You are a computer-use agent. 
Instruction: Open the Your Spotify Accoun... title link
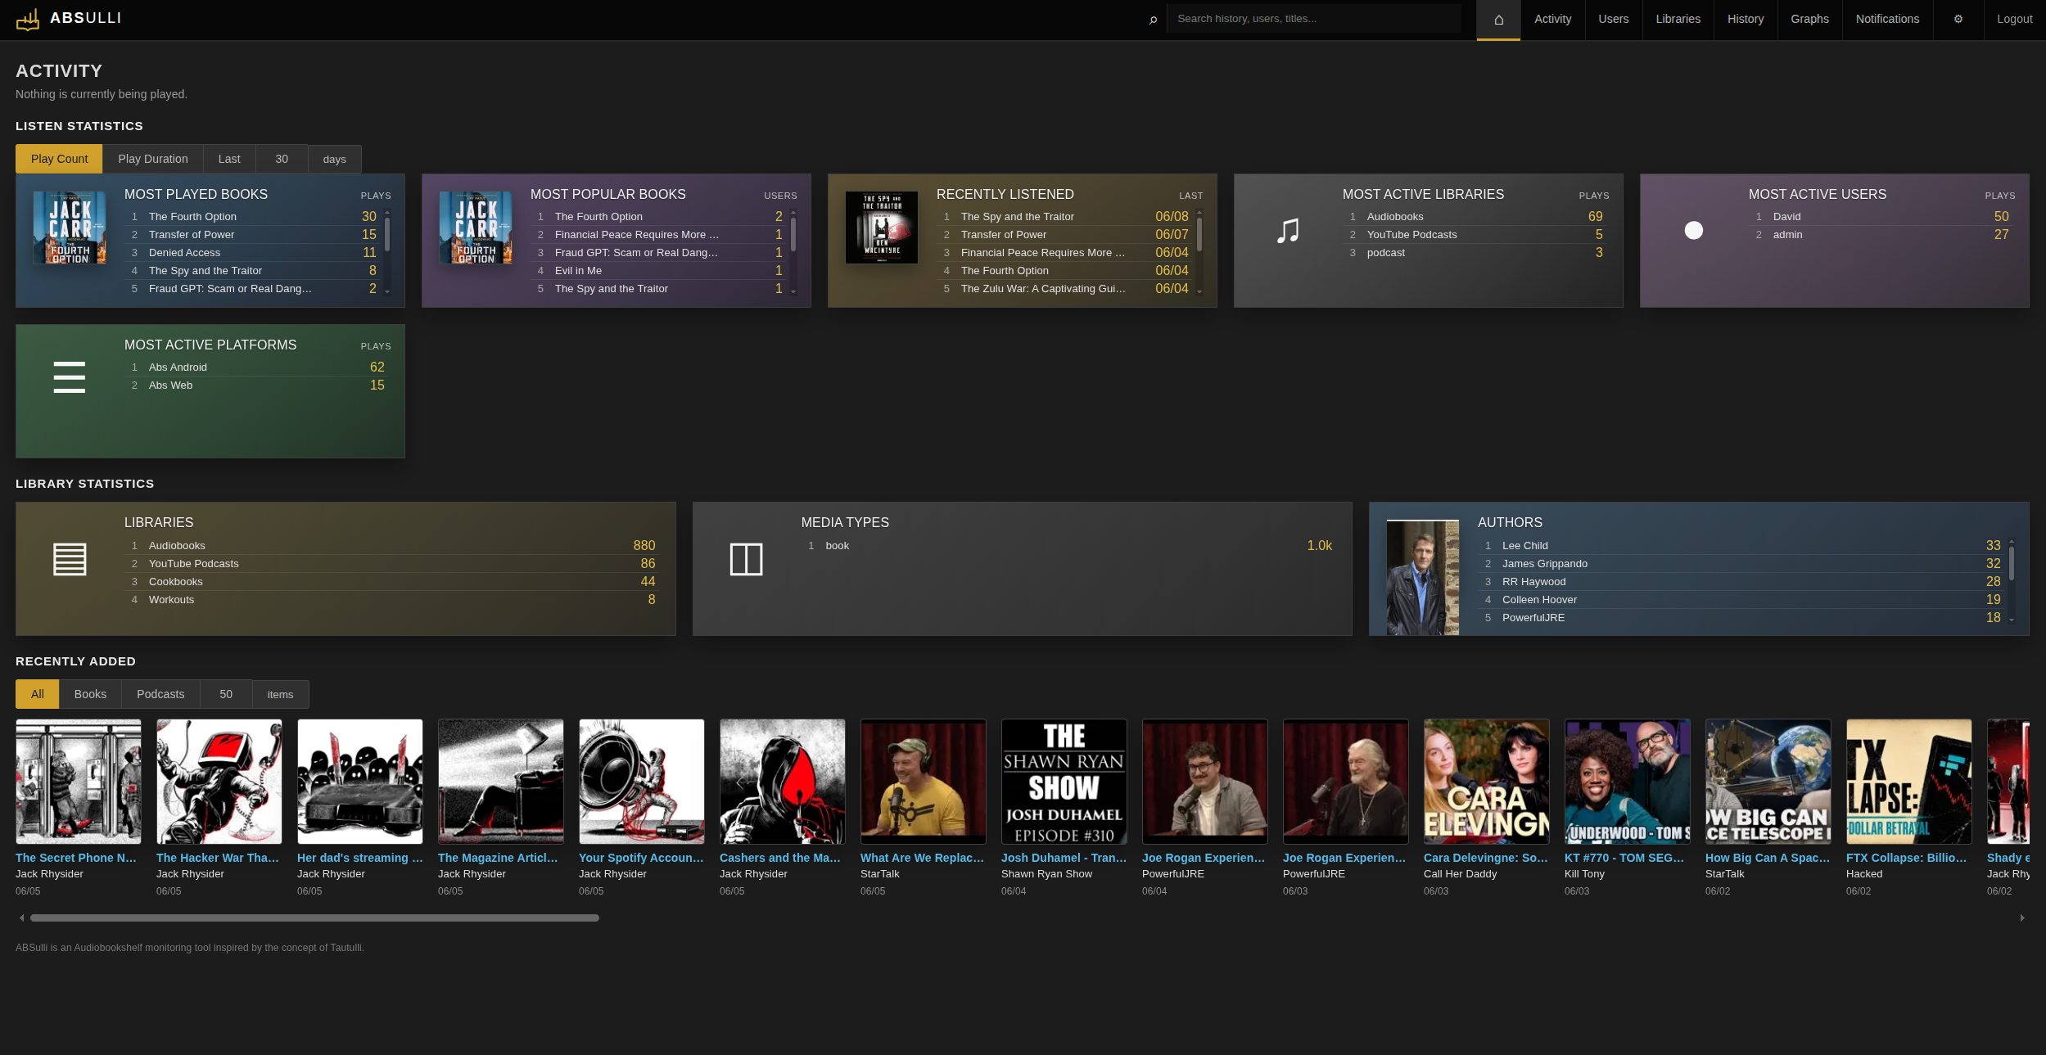pos(641,858)
